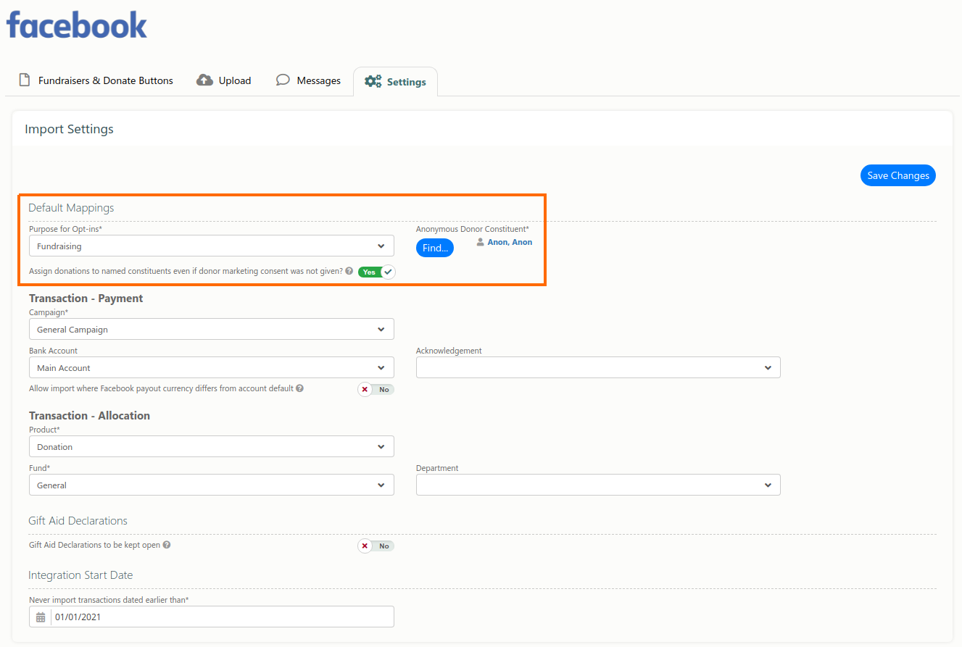Click the person icon beside Anon, Anon
This screenshot has width=962, height=647.
(480, 243)
